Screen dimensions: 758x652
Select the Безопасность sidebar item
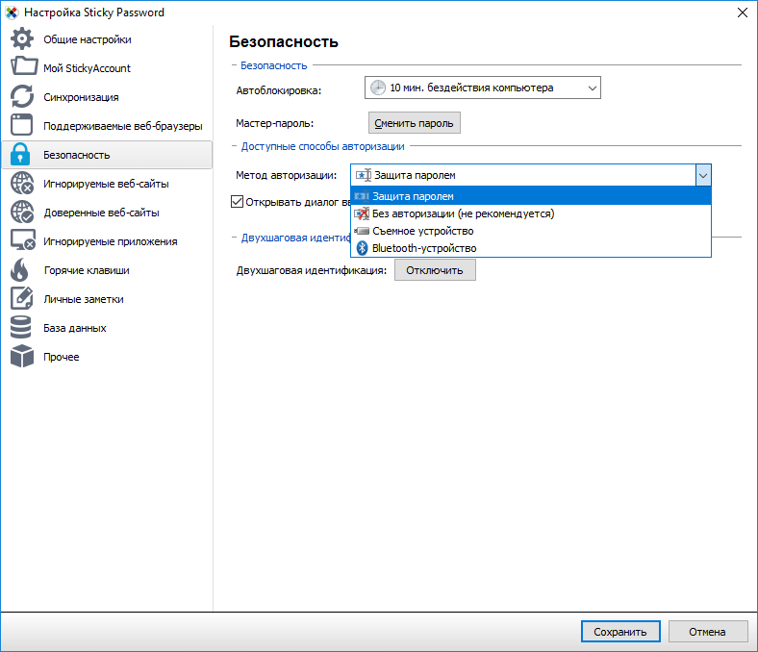[x=107, y=155]
